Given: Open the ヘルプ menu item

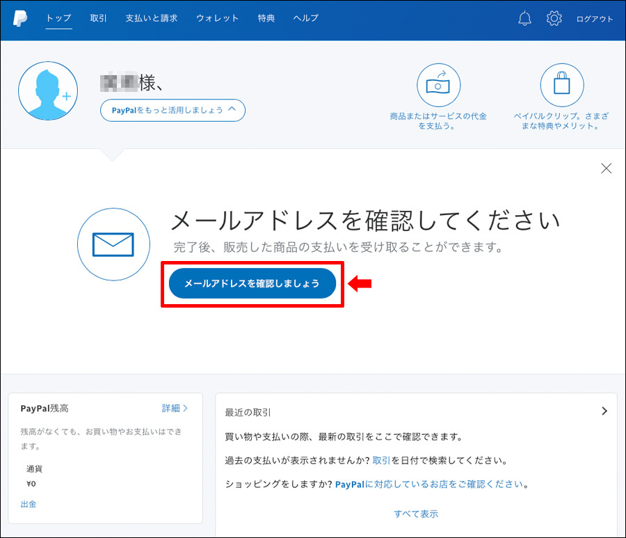Looking at the screenshot, I should pyautogui.click(x=306, y=18).
